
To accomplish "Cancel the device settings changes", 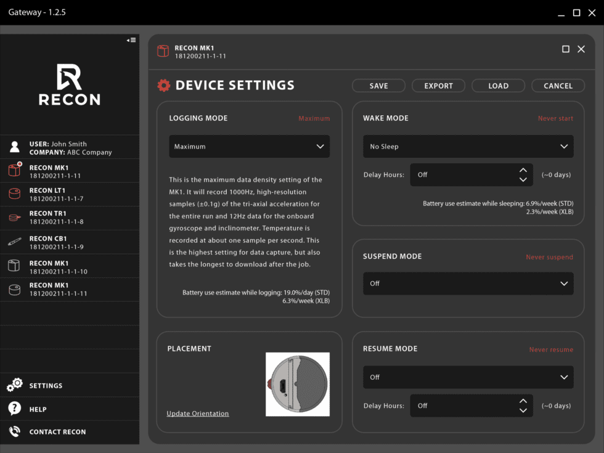I will point(558,85).
